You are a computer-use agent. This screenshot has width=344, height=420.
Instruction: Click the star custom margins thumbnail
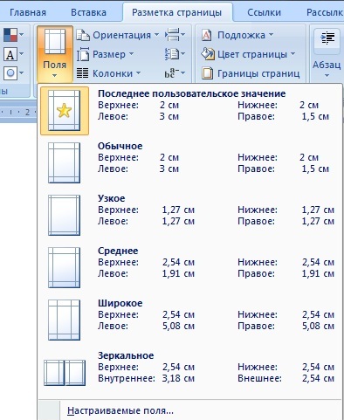[x=64, y=110]
